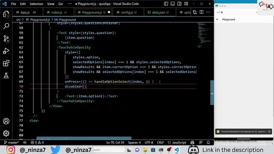Dismiss the warning toast in emulator
The image size is (274, 154).
click(269, 131)
